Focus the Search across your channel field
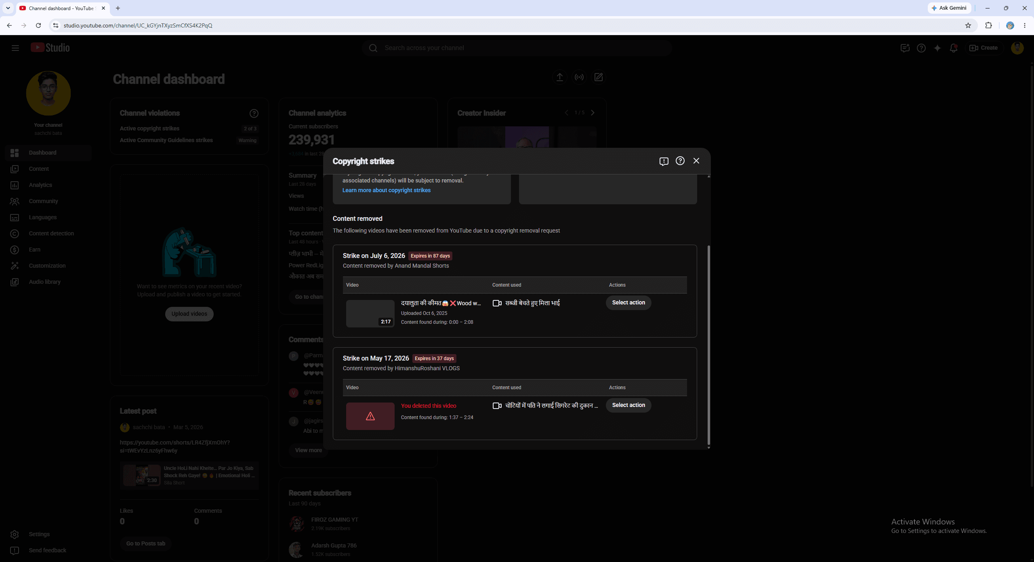1034x562 pixels. pyautogui.click(x=517, y=48)
